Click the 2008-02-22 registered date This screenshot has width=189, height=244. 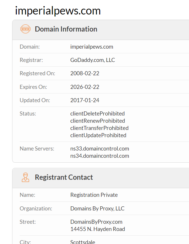click(85, 74)
